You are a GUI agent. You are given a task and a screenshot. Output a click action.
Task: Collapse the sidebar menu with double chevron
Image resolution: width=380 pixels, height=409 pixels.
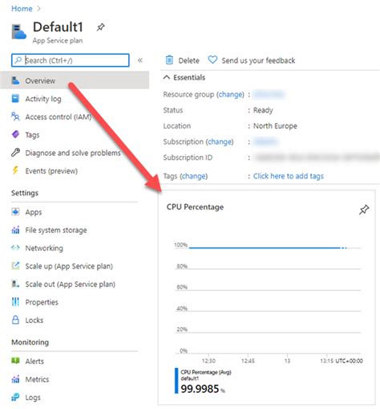[140, 60]
